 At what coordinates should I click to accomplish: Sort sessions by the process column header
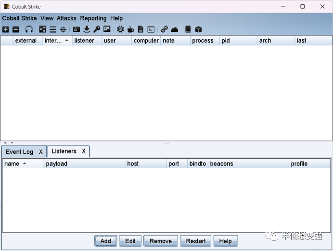(x=205, y=40)
